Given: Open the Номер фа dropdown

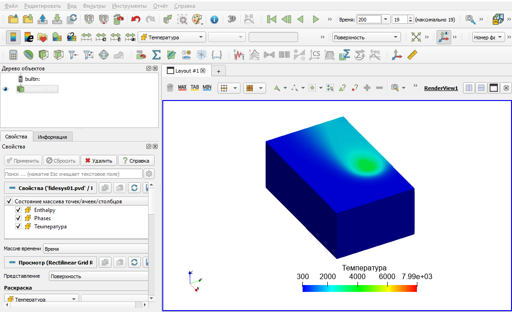Looking at the screenshot, I should (x=489, y=37).
